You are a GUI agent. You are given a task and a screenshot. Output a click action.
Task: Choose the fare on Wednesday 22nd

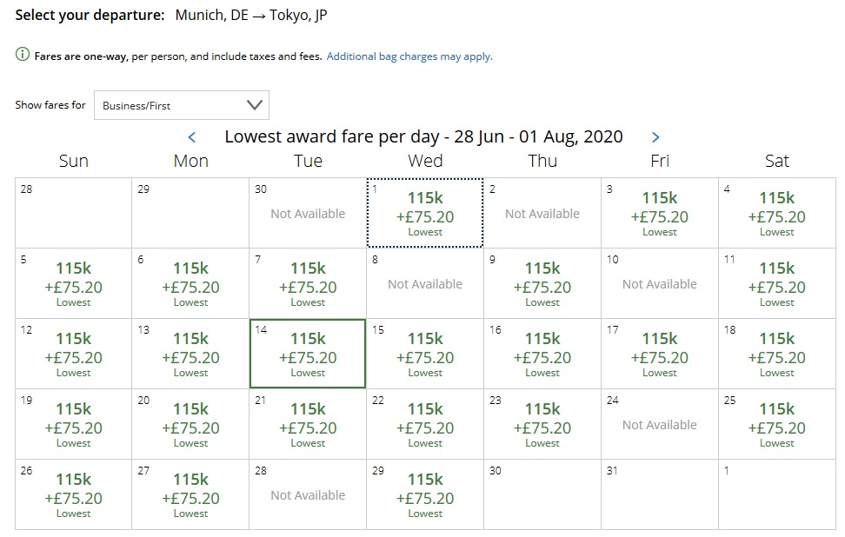pyautogui.click(x=425, y=424)
